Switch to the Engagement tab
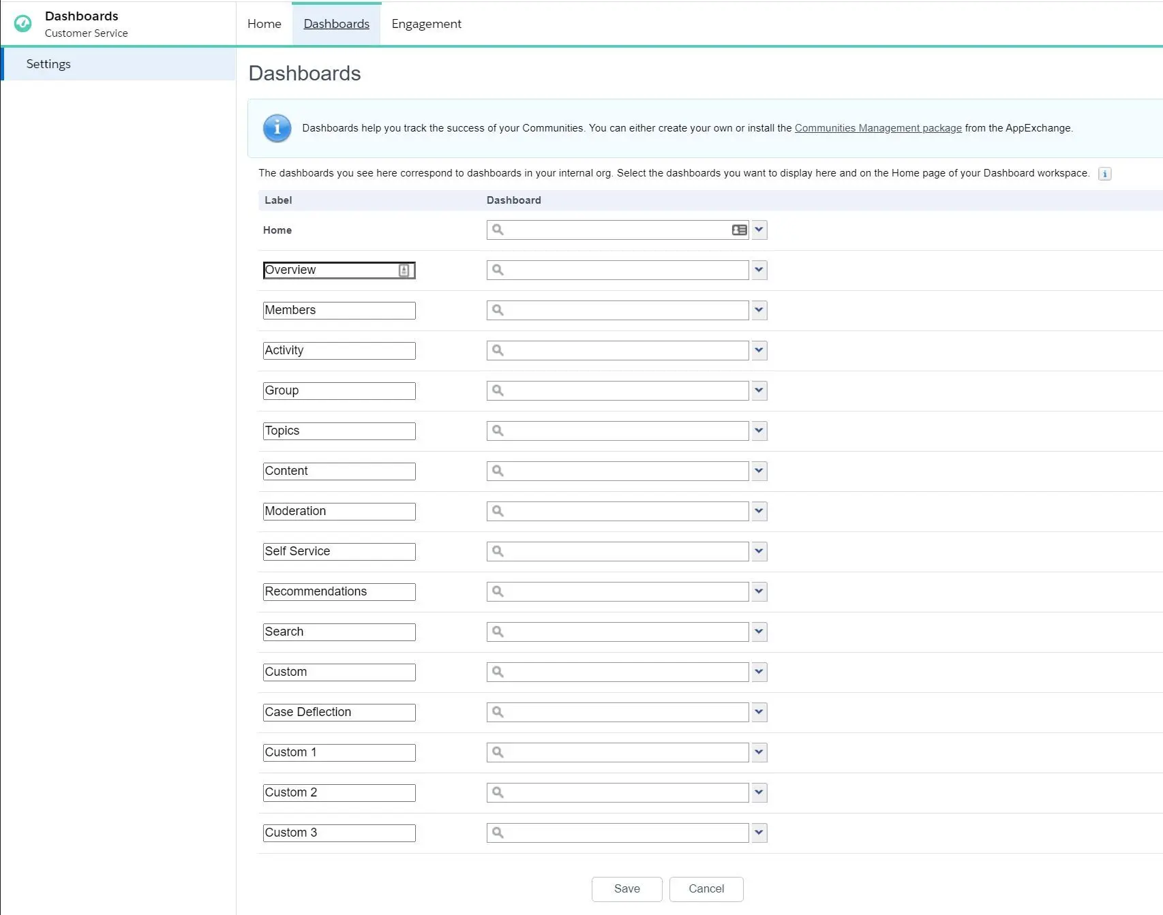The height and width of the screenshot is (915, 1163). (426, 24)
